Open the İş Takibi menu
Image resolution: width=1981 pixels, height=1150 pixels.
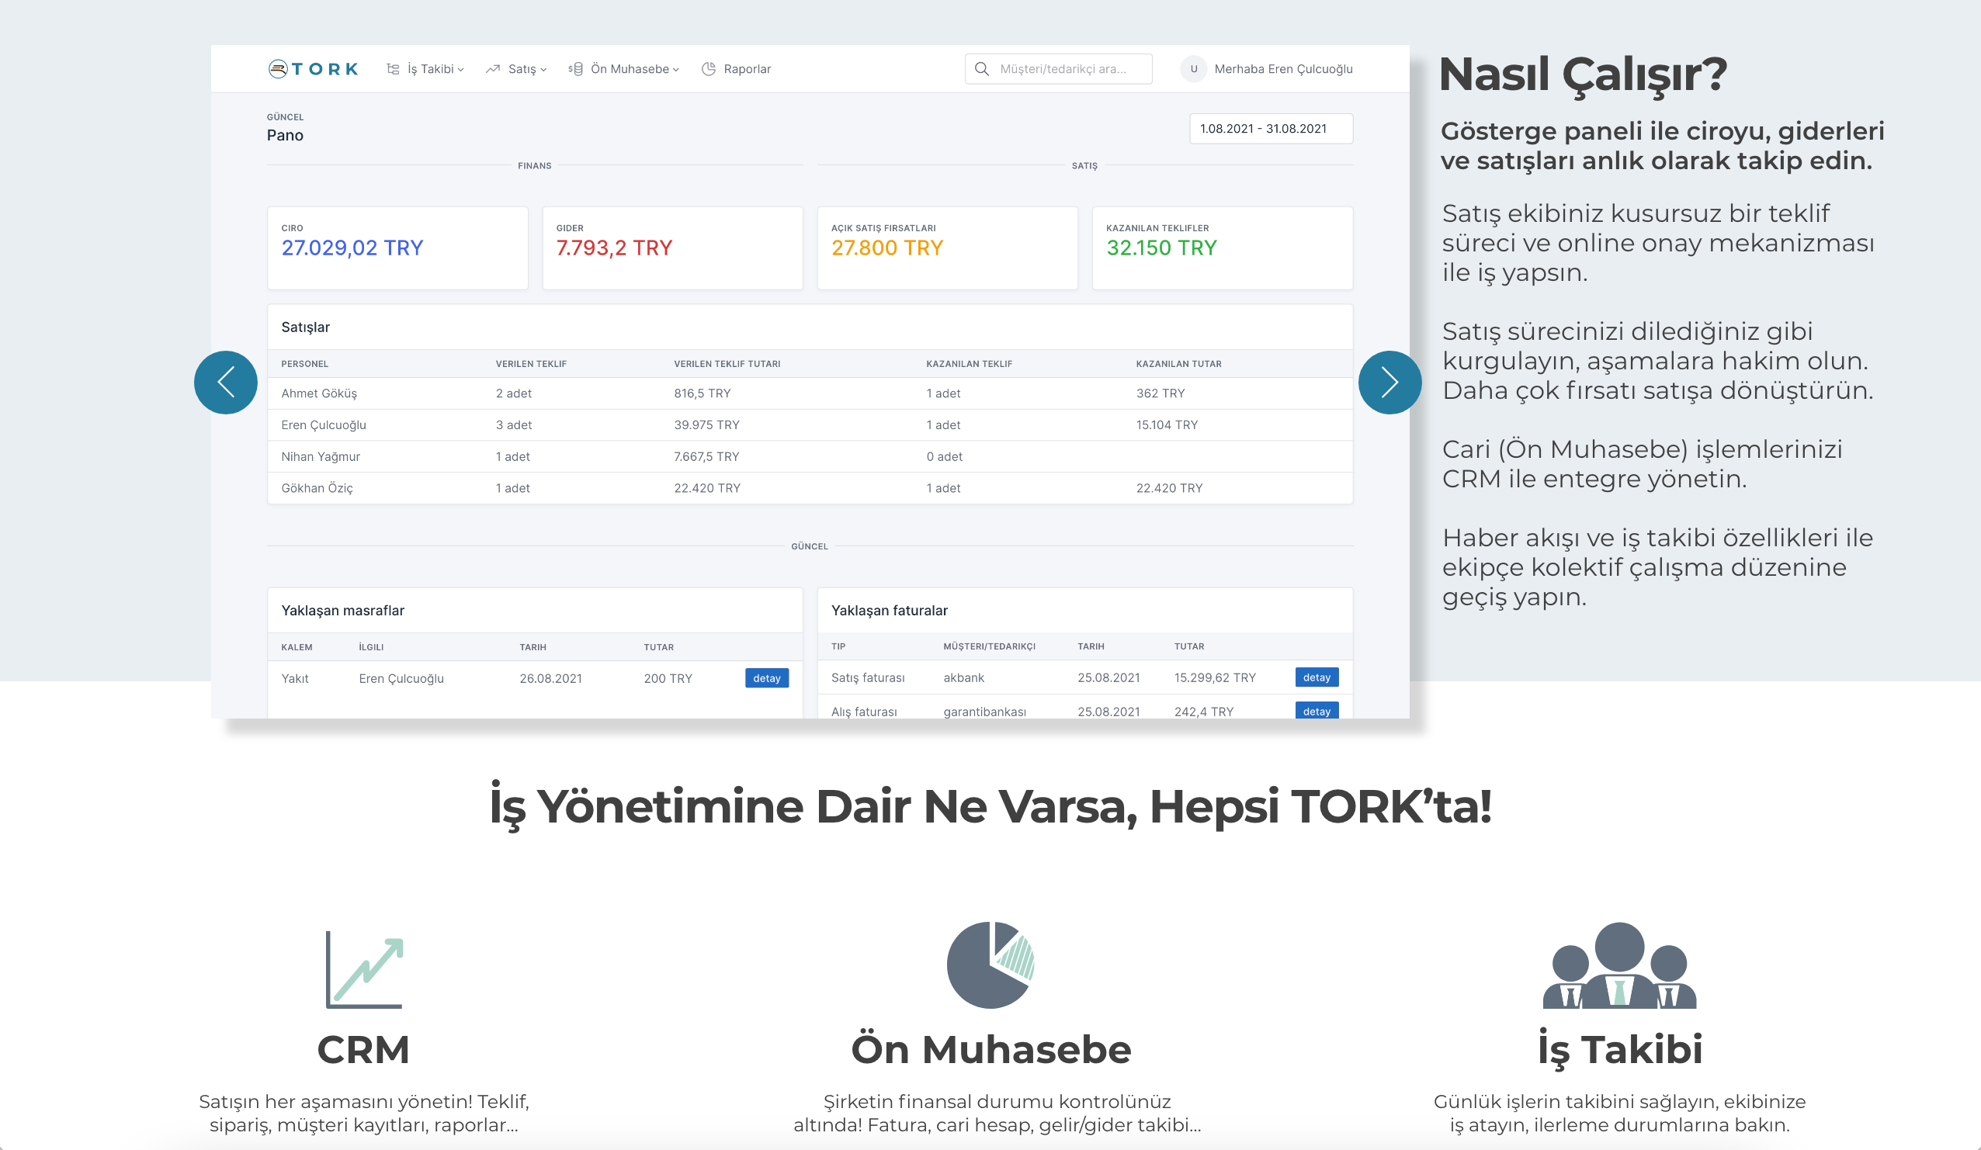tap(425, 69)
